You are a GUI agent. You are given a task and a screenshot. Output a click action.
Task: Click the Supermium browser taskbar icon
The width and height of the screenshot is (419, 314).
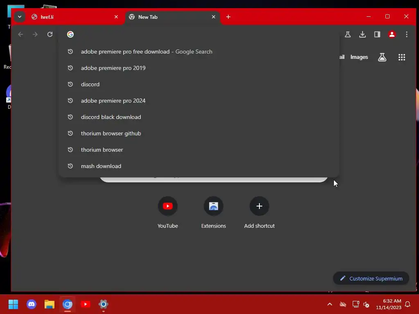68,304
